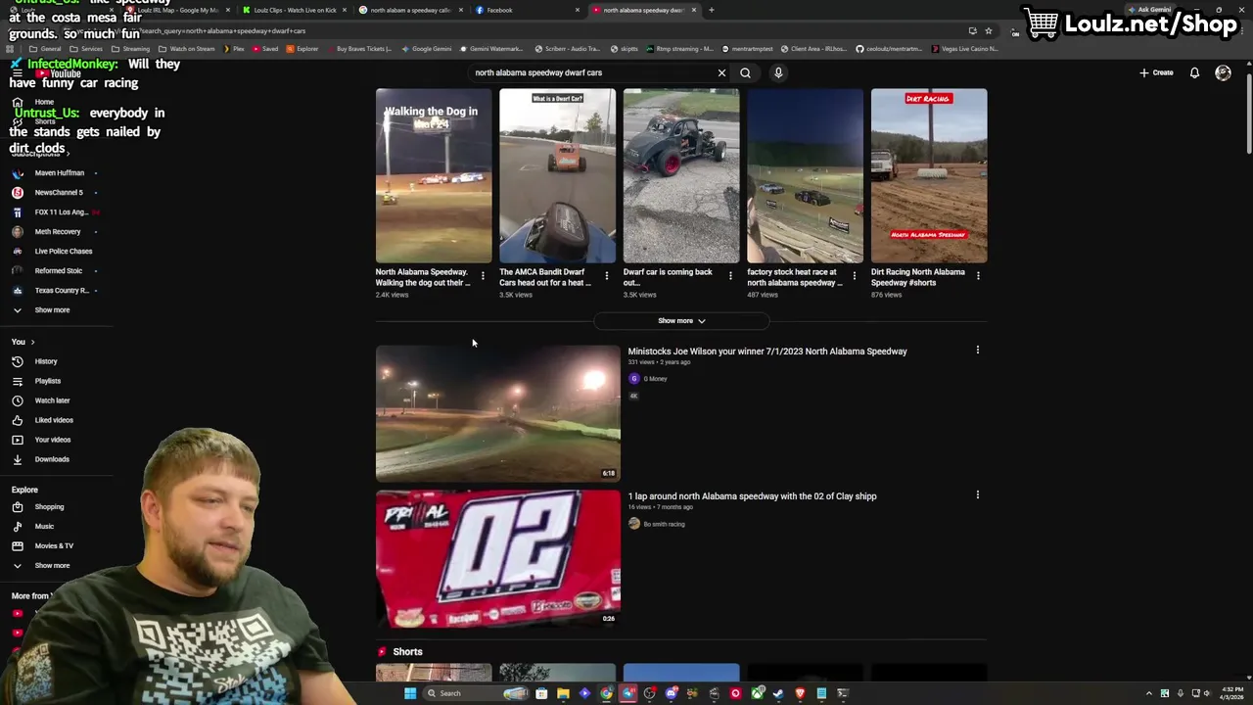This screenshot has height=705, width=1253.
Task: Open menu for Dwarf car coming back Short
Action: click(x=730, y=276)
